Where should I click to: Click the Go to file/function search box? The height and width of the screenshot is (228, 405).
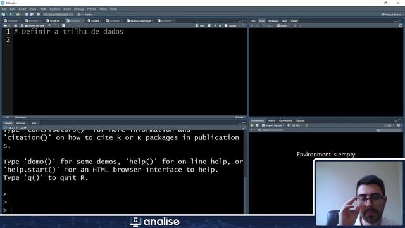pos(58,15)
